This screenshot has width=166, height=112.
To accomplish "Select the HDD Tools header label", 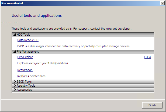I will tap(23, 35).
